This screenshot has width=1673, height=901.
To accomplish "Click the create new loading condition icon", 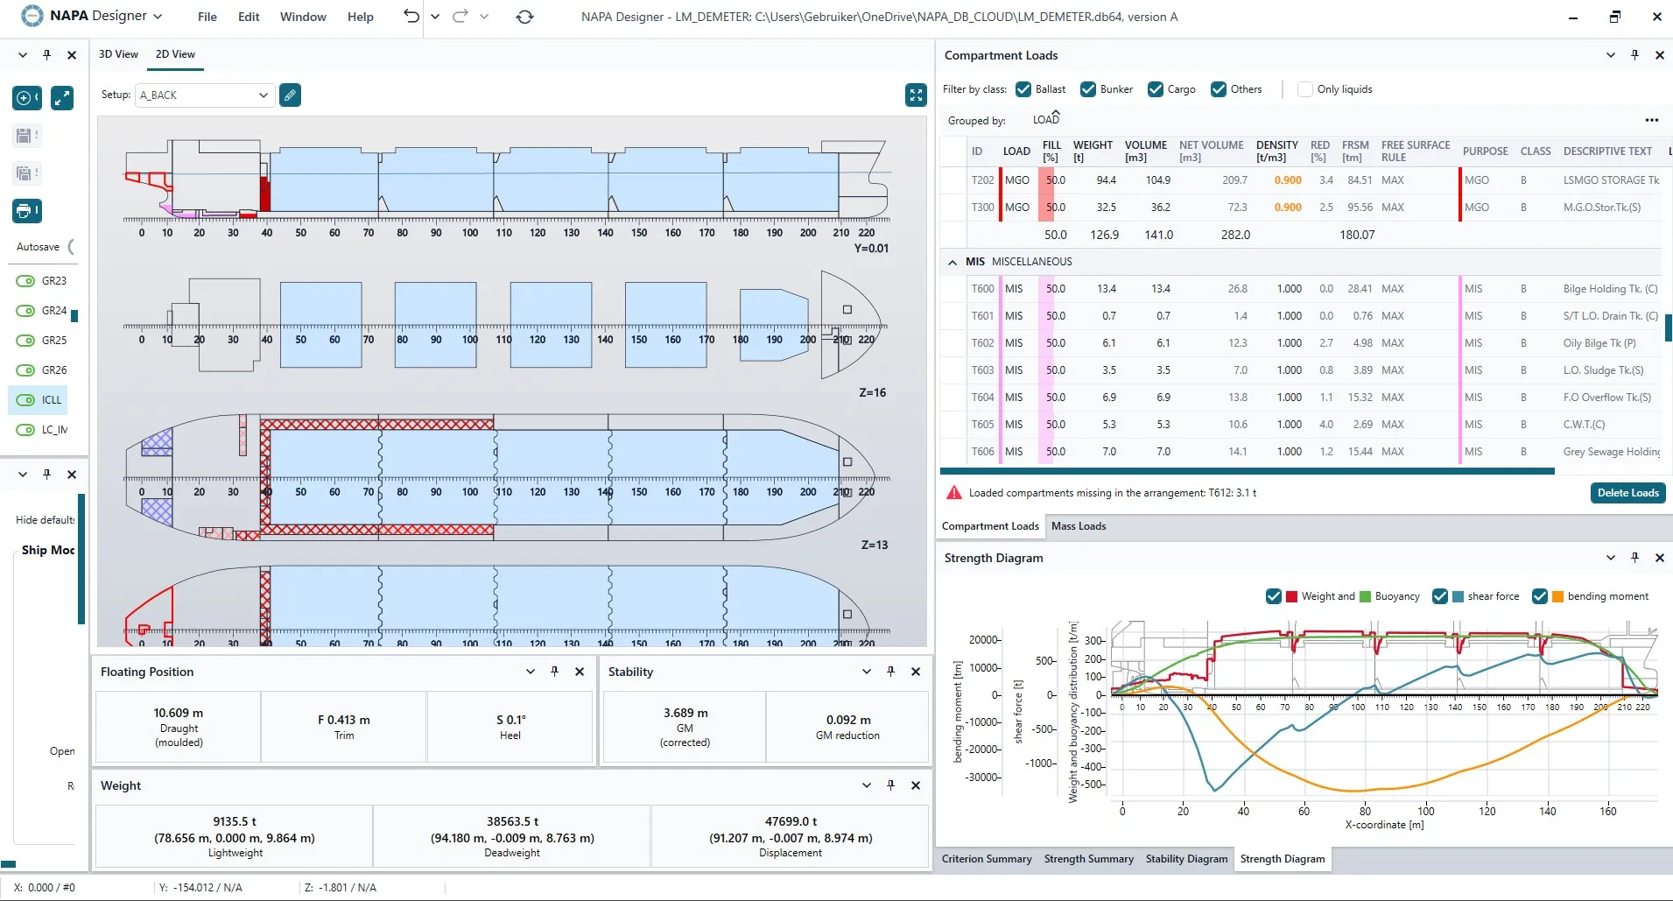I will pyautogui.click(x=26, y=97).
